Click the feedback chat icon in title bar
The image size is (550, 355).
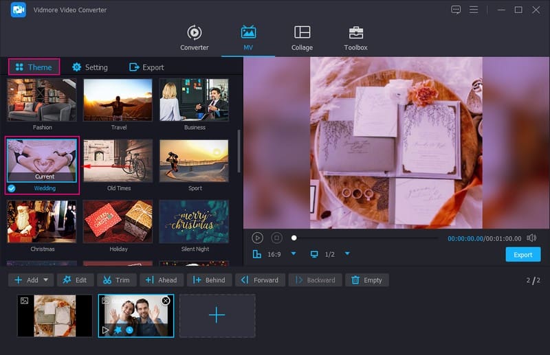pos(456,10)
